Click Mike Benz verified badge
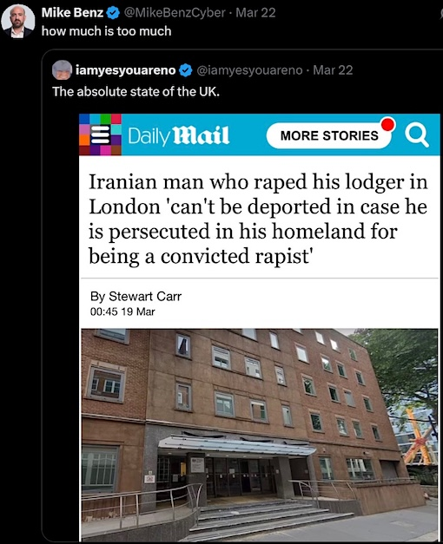443x544 pixels. pyautogui.click(x=113, y=13)
